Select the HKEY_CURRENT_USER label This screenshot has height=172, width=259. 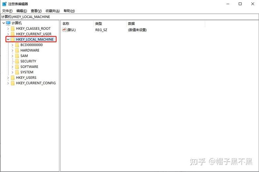click(x=34, y=34)
